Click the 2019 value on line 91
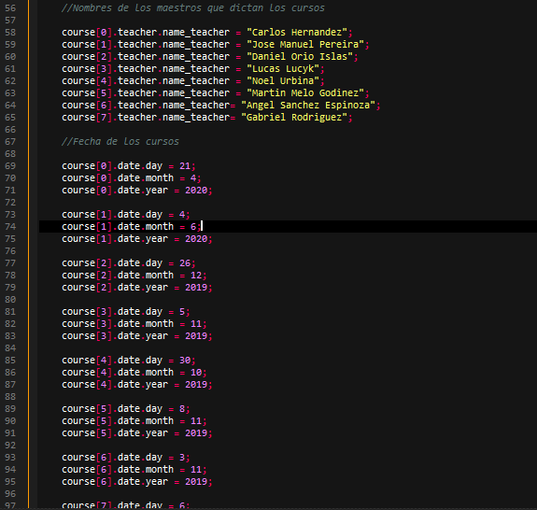This screenshot has width=537, height=510. [196, 433]
